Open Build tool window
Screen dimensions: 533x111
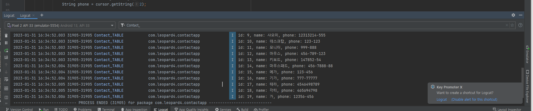(x=242, y=109)
